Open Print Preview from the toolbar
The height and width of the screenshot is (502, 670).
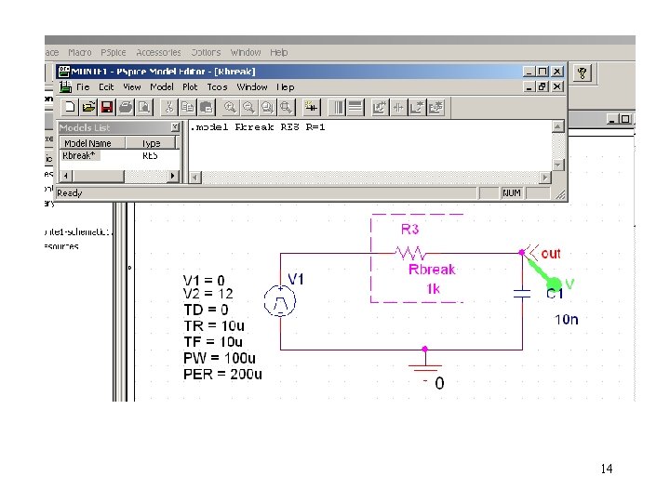click(x=144, y=107)
